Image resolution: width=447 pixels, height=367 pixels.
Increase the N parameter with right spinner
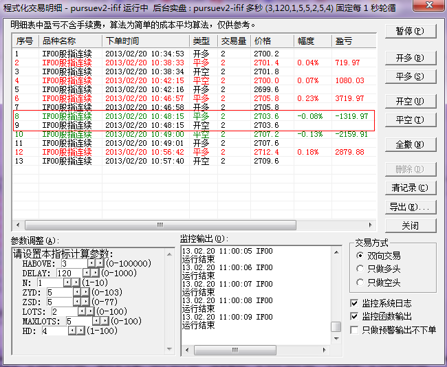click(x=76, y=282)
